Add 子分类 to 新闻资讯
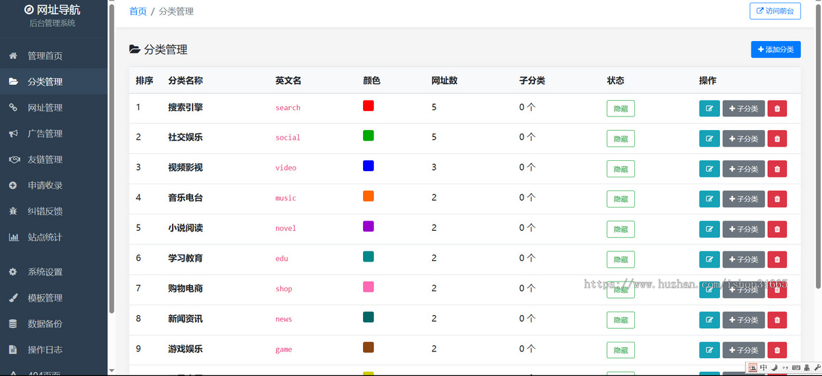The width and height of the screenshot is (822, 376). [x=744, y=319]
